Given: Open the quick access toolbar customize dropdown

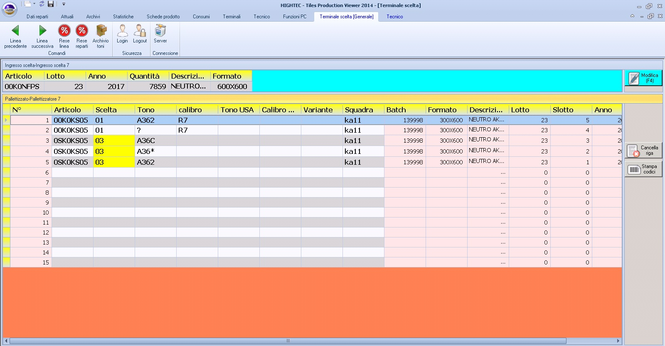Looking at the screenshot, I should tap(64, 4).
